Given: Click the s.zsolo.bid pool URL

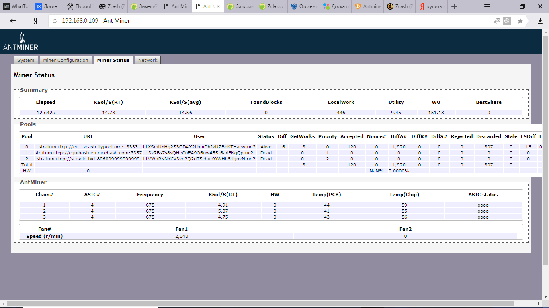Looking at the screenshot, I should click(88, 159).
